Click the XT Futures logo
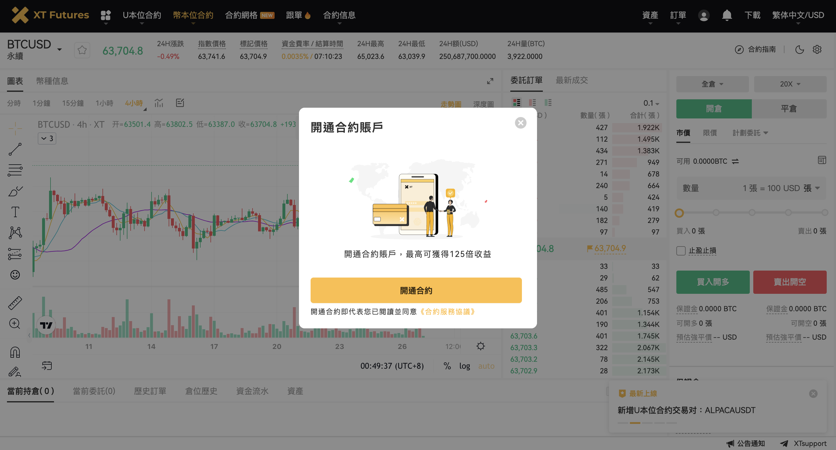 pos(50,15)
